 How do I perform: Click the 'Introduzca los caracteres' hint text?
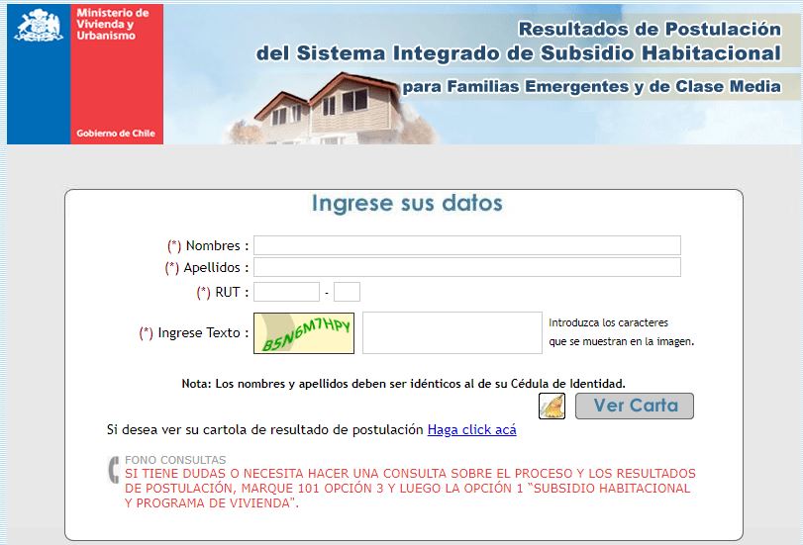[x=609, y=322]
